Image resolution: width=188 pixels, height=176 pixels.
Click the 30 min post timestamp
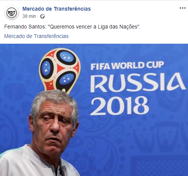coord(29,16)
